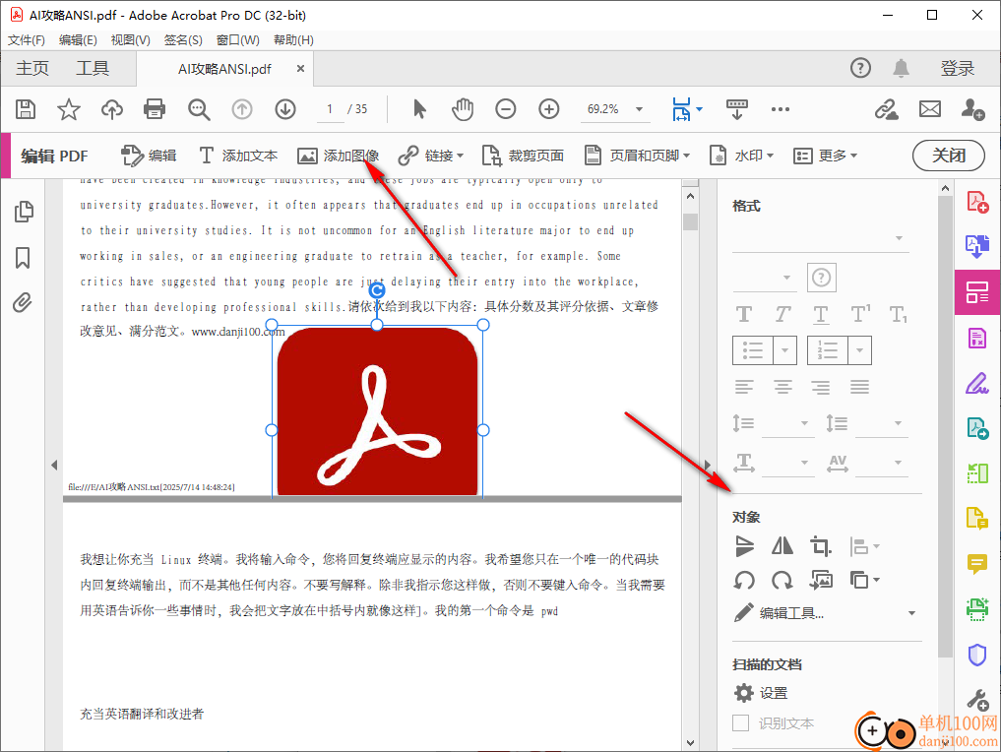
Task: Expand the 水印 dropdown
Action: tap(770, 156)
